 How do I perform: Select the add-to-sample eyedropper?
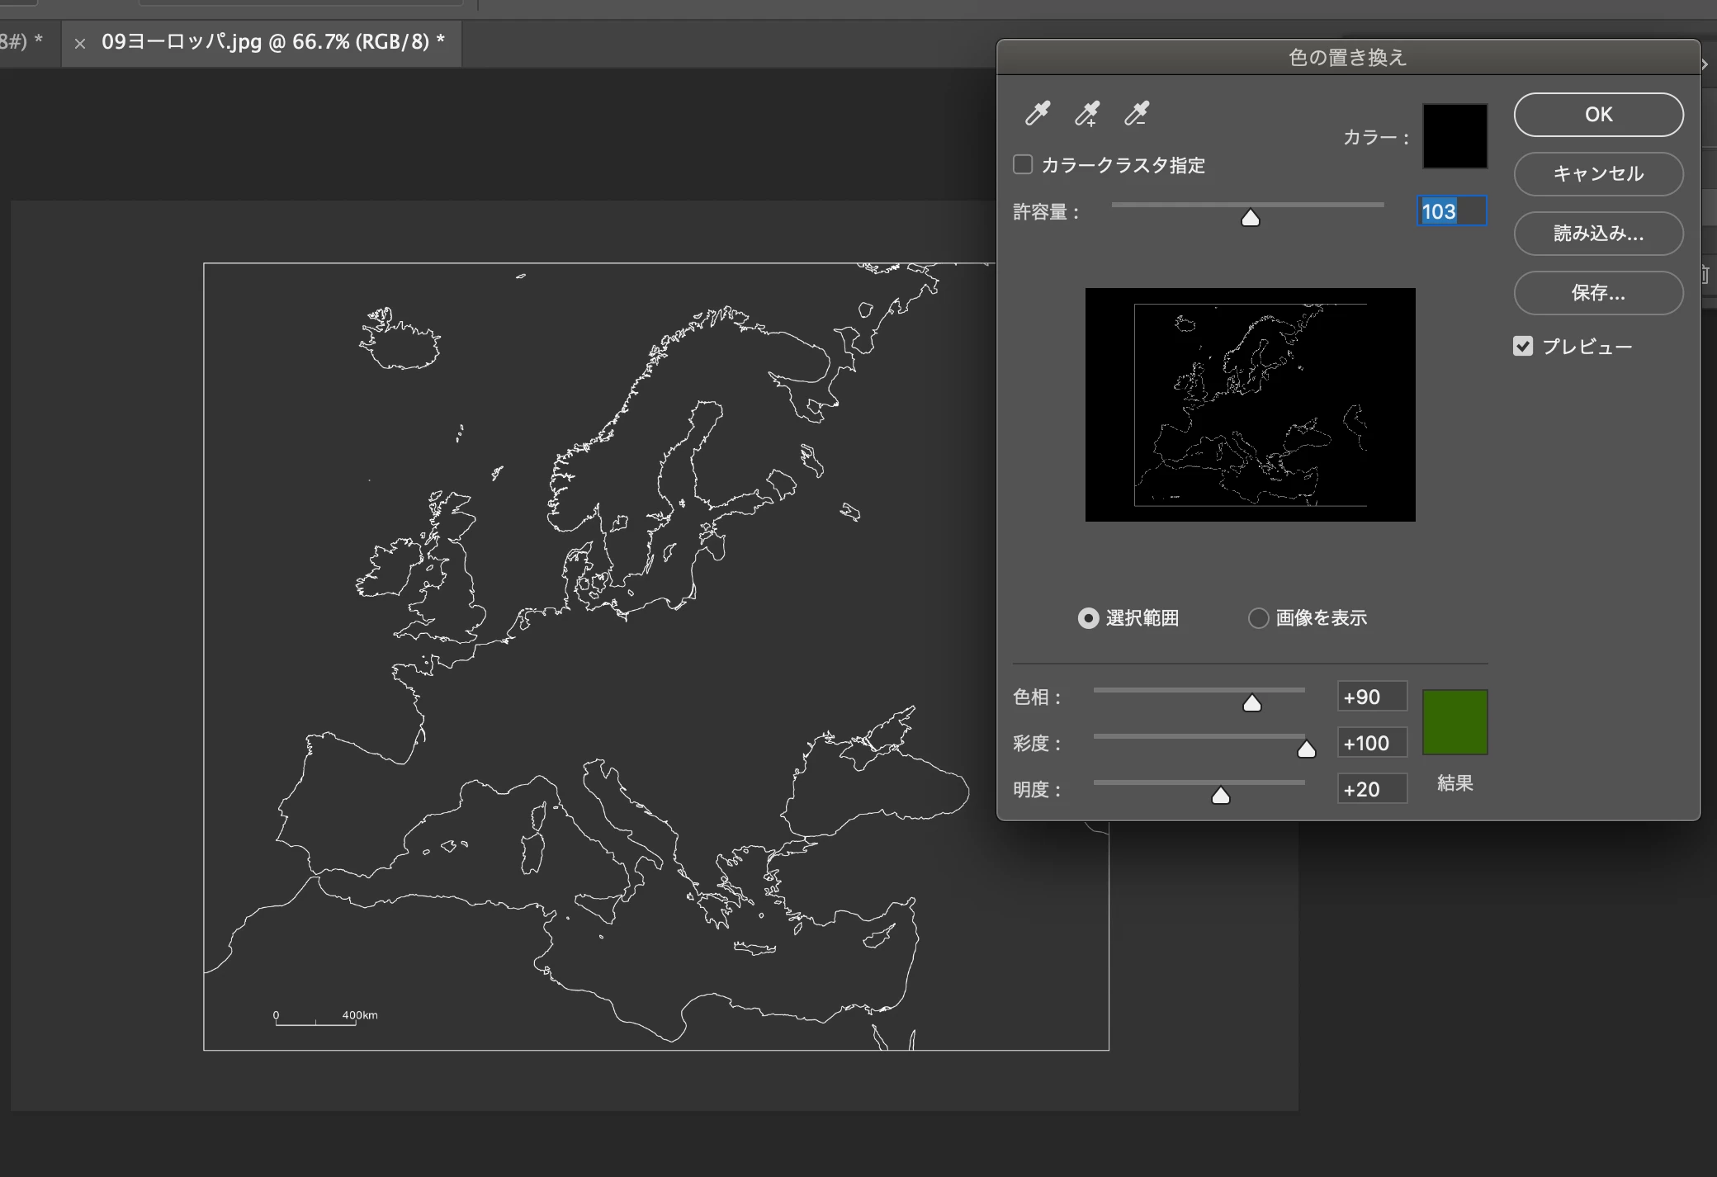pyautogui.click(x=1087, y=113)
